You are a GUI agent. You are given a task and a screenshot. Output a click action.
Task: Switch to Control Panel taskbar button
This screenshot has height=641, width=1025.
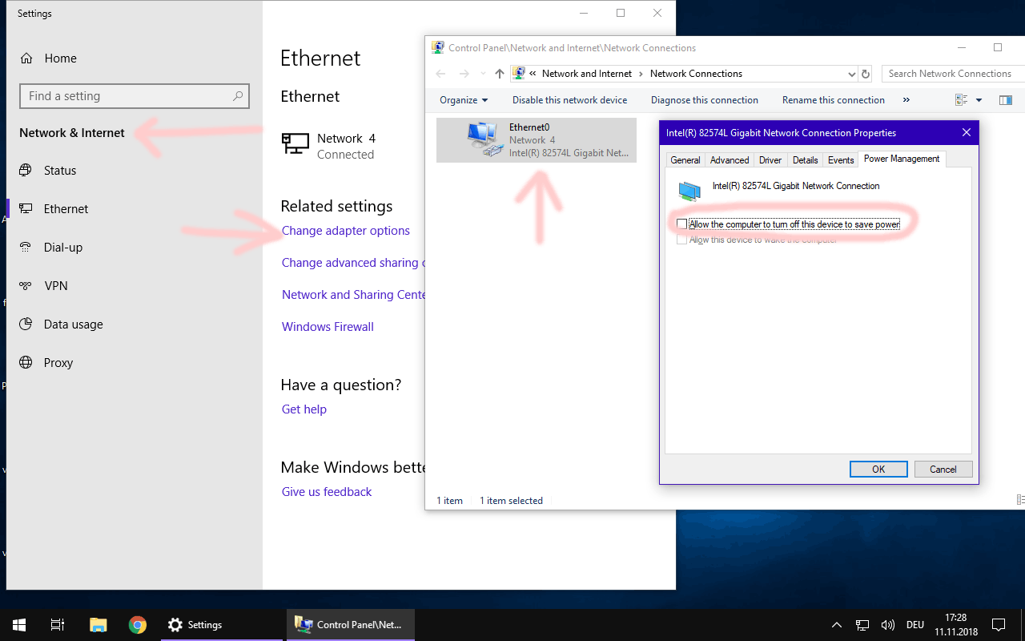pyautogui.click(x=351, y=625)
